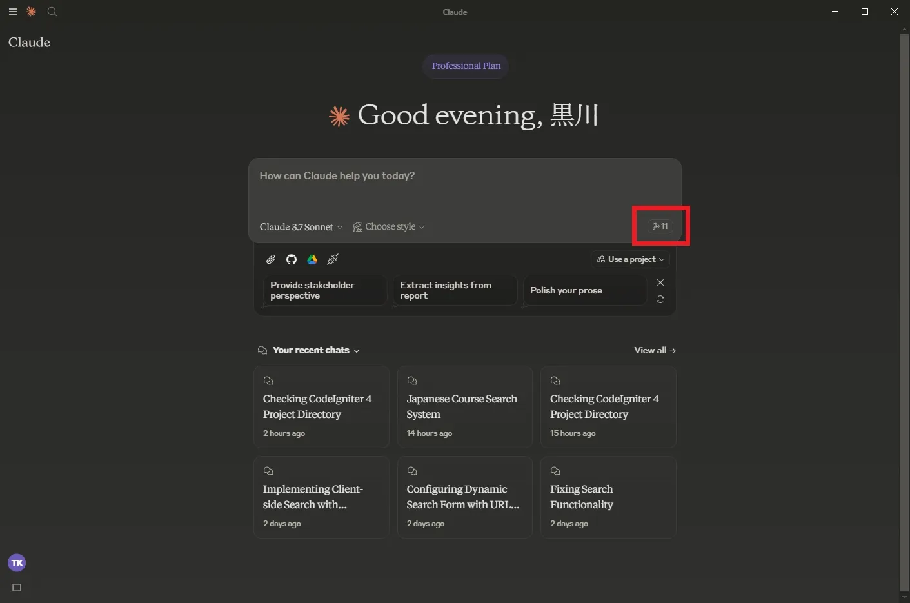Select 'Extract insights from report' suggestion

455,290
